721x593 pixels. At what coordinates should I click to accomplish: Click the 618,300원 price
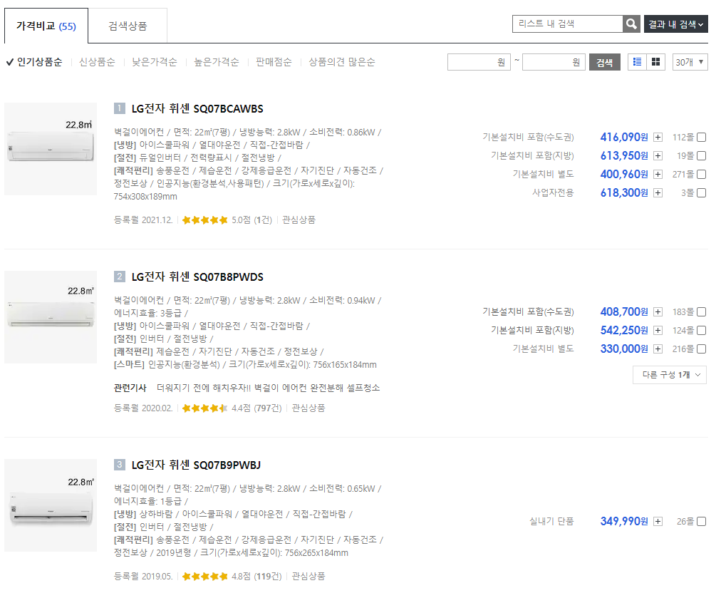tap(624, 192)
